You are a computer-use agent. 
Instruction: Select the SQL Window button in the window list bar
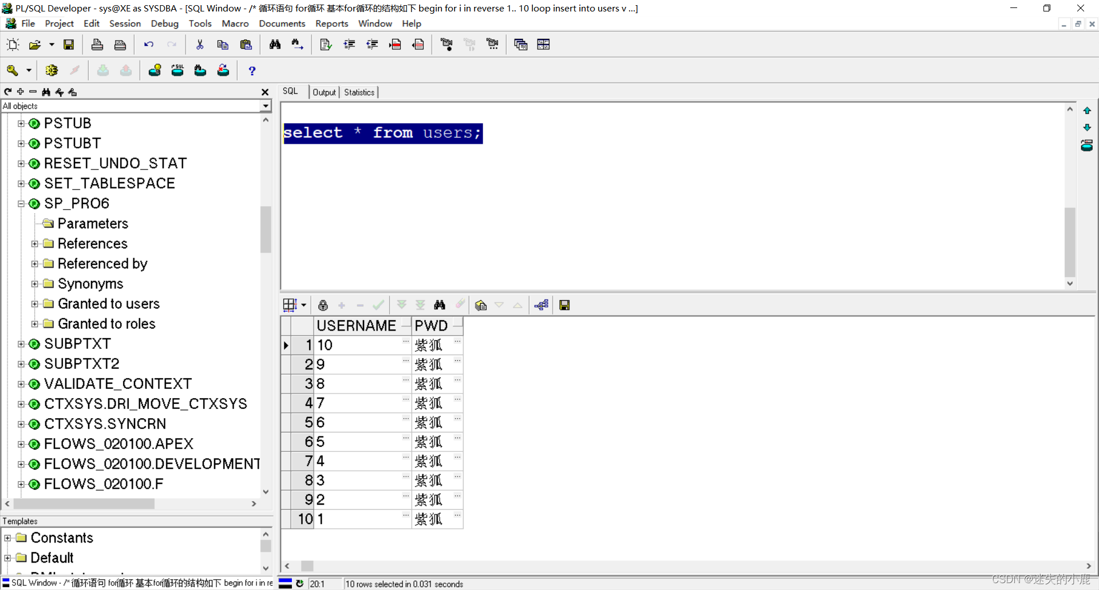(x=137, y=583)
